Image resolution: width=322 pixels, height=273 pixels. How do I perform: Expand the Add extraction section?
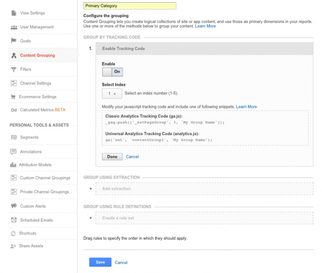click(x=204, y=189)
